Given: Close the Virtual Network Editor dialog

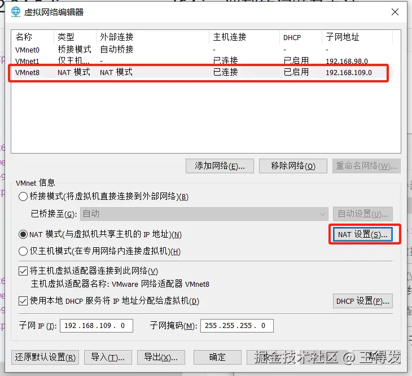Looking at the screenshot, I should click(395, 12).
